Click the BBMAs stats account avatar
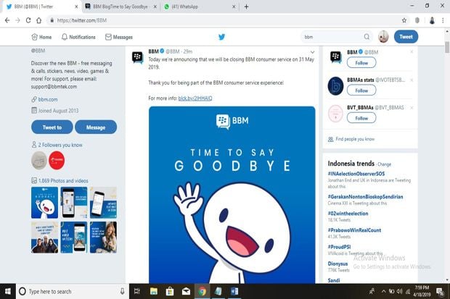 point(335,85)
